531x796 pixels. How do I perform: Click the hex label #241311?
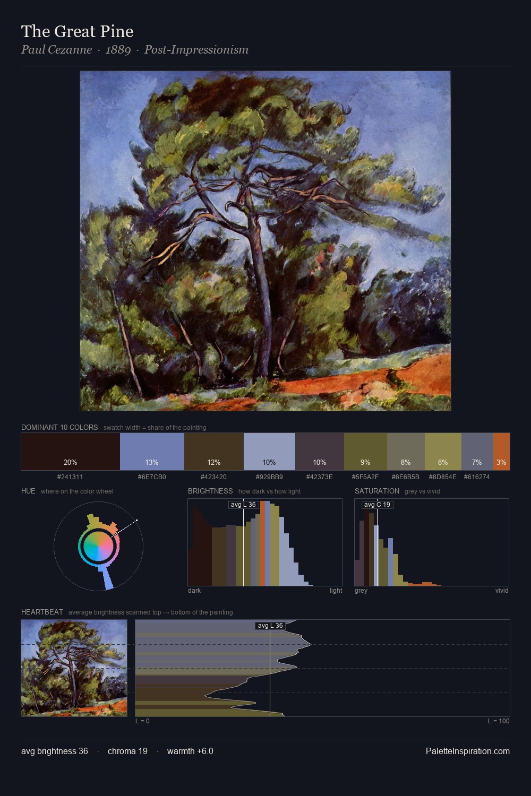[70, 477]
